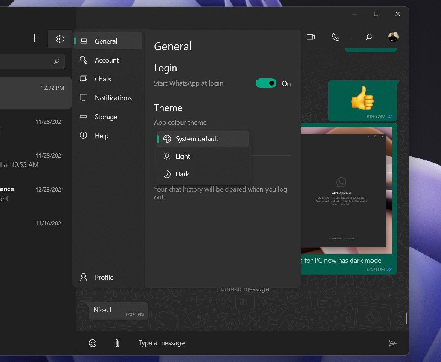Start a video call
Viewport: 441px width, 362px height.
(x=311, y=37)
